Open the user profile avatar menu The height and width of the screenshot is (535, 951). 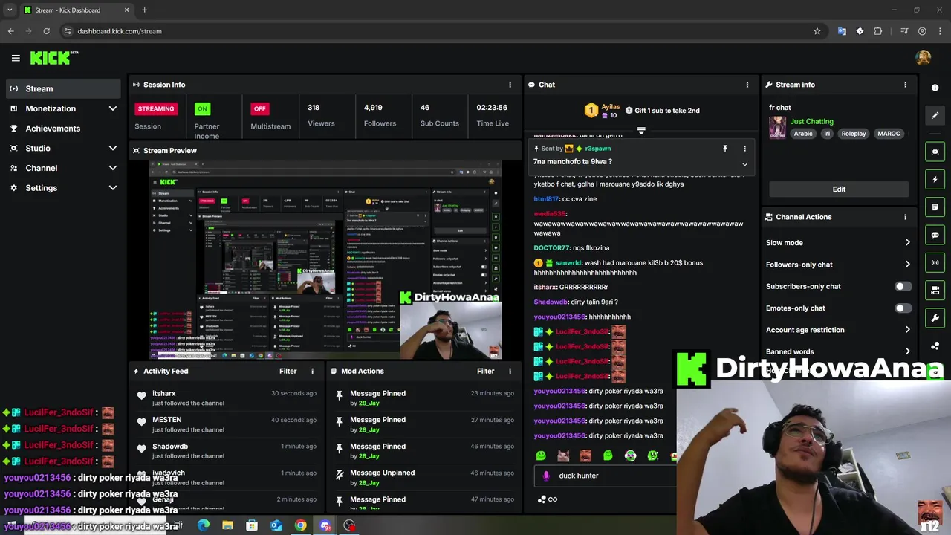coord(924,58)
